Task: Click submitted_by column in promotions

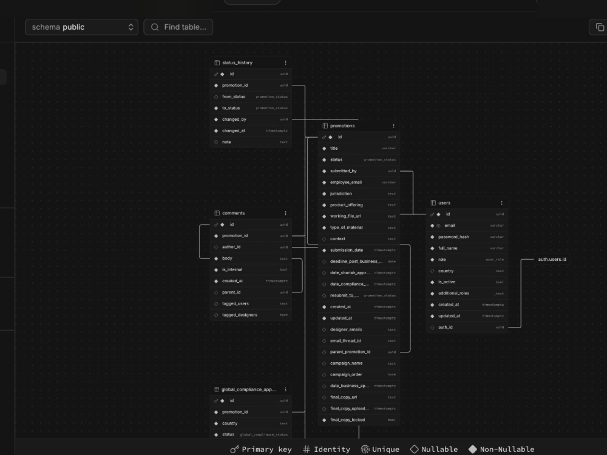Action: (359, 171)
